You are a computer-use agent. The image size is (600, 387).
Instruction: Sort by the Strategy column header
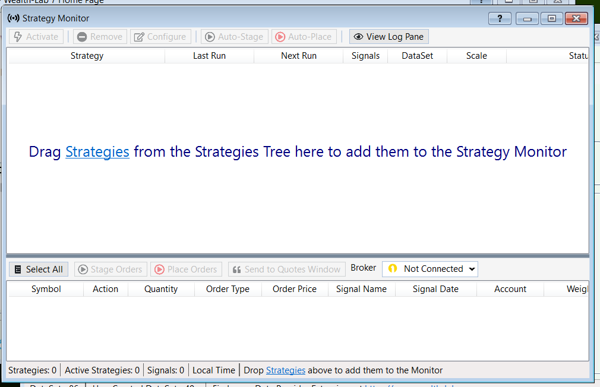click(87, 56)
